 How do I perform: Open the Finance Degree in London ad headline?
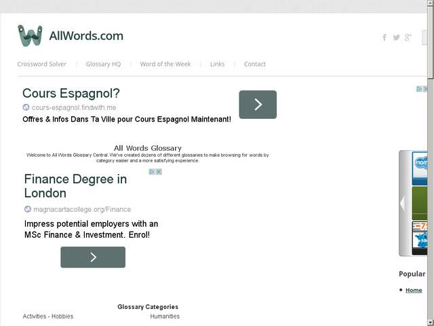75,186
